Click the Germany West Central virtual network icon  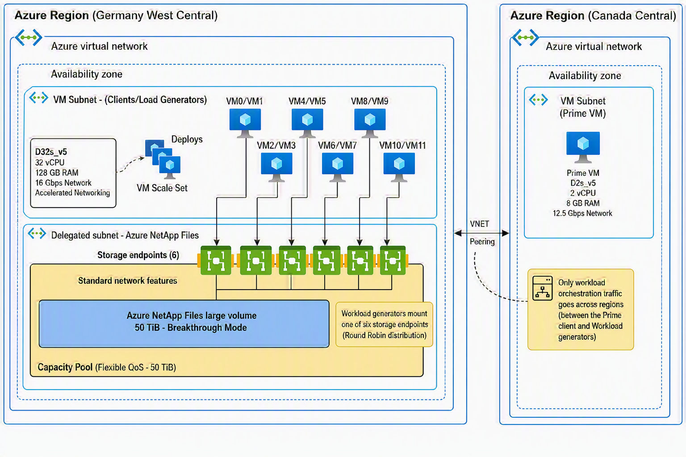click(x=29, y=37)
